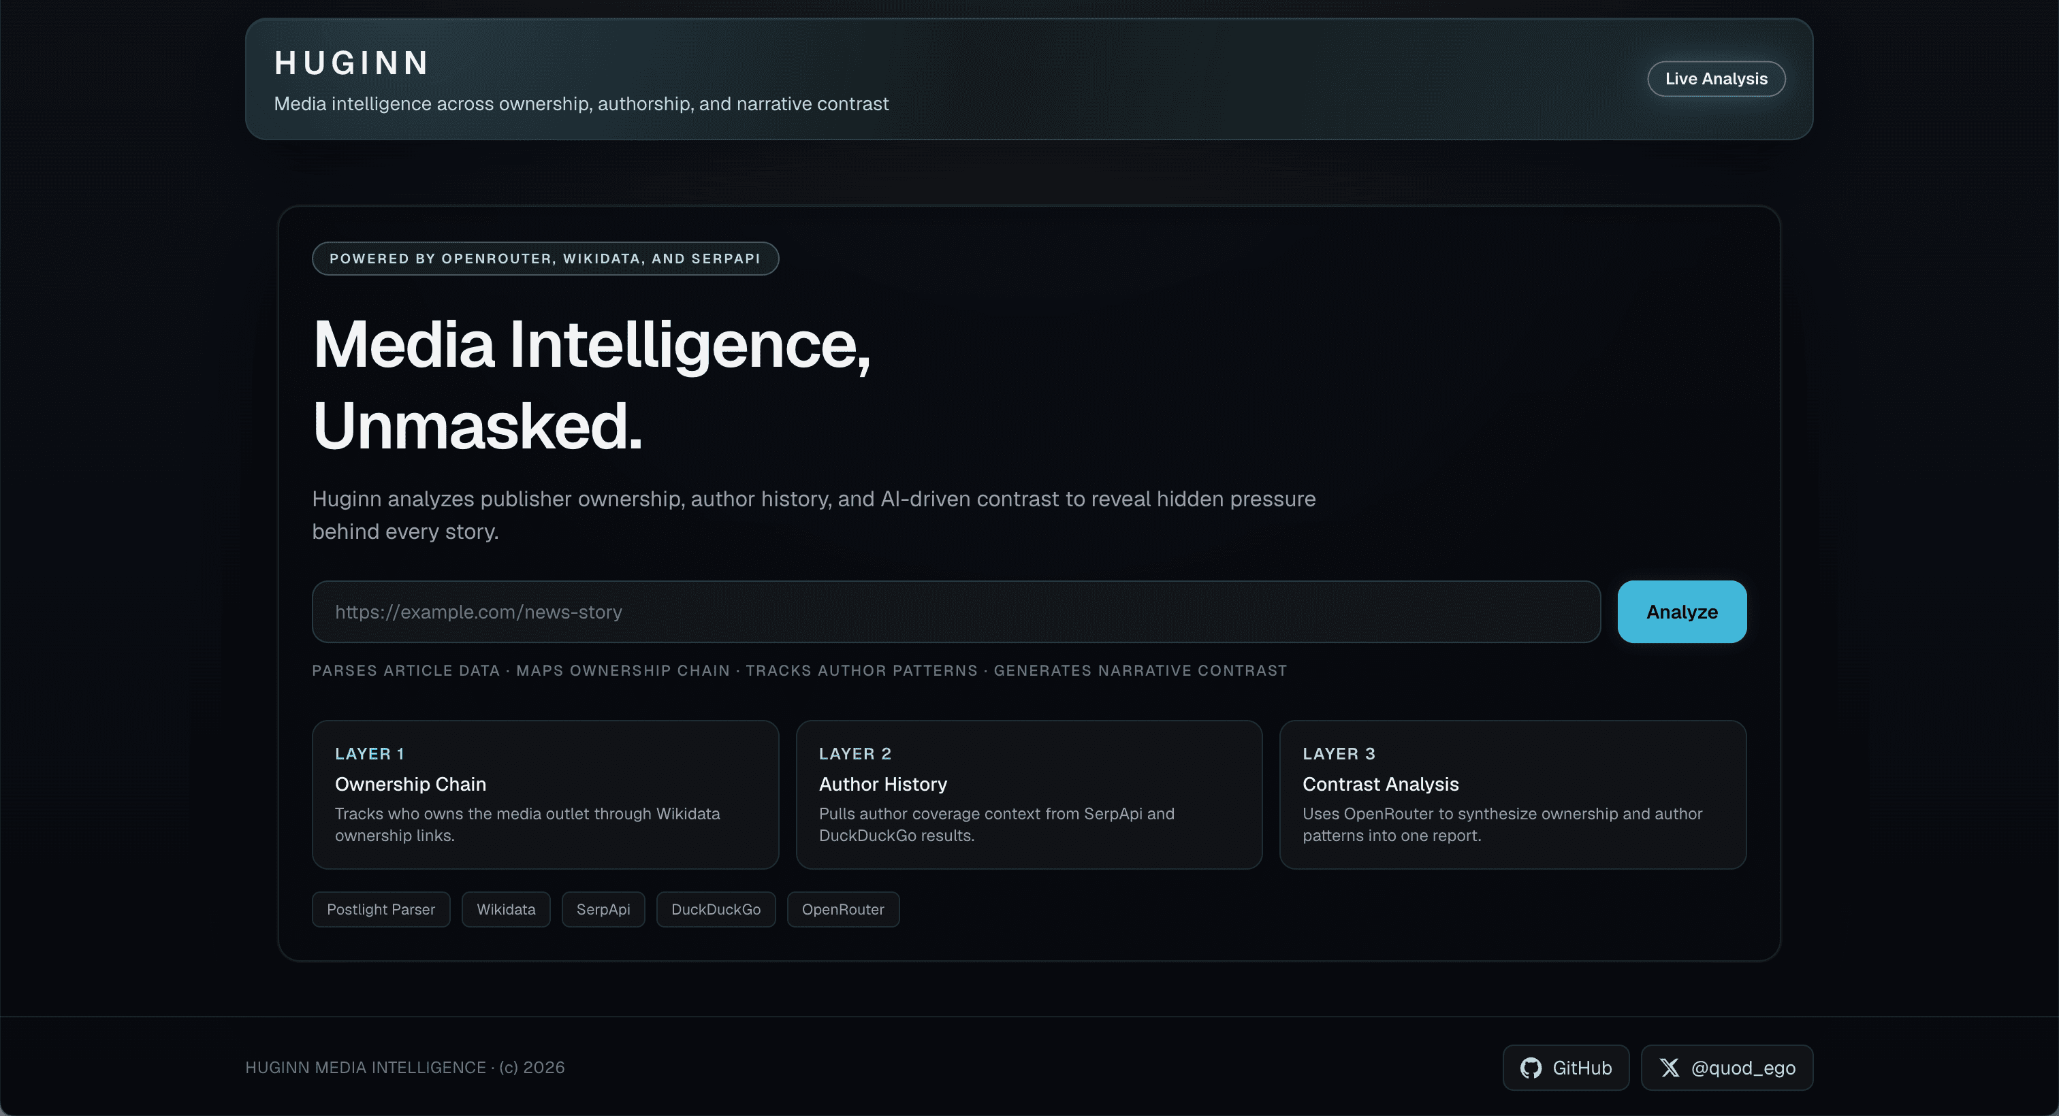Image resolution: width=2059 pixels, height=1116 pixels.
Task: Select the Layer 2 Author History card
Action: tap(1029, 794)
